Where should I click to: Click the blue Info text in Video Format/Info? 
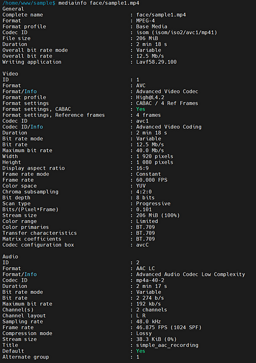coord(31,91)
